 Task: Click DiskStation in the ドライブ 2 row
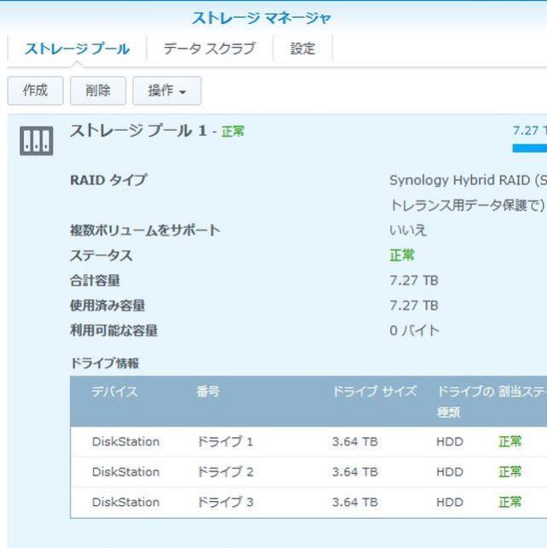tap(125, 472)
